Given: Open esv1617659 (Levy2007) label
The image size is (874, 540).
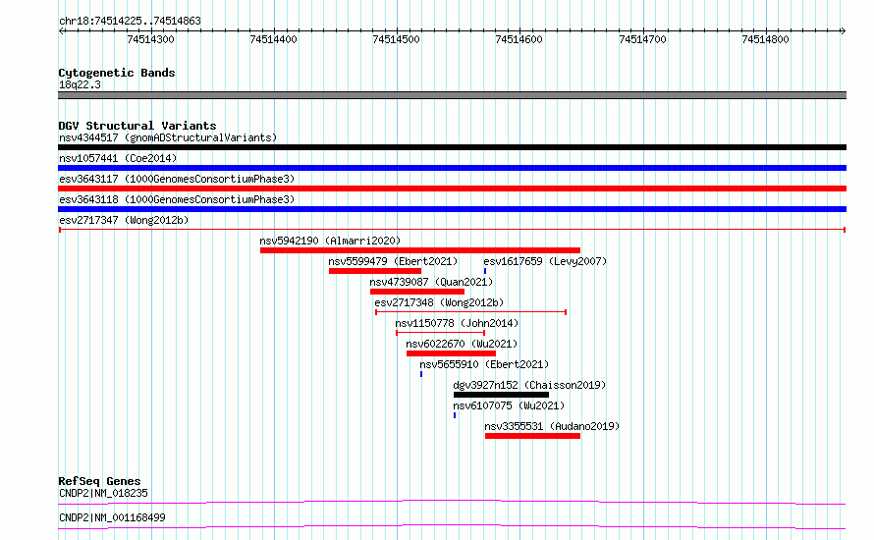Looking at the screenshot, I should click(545, 261).
